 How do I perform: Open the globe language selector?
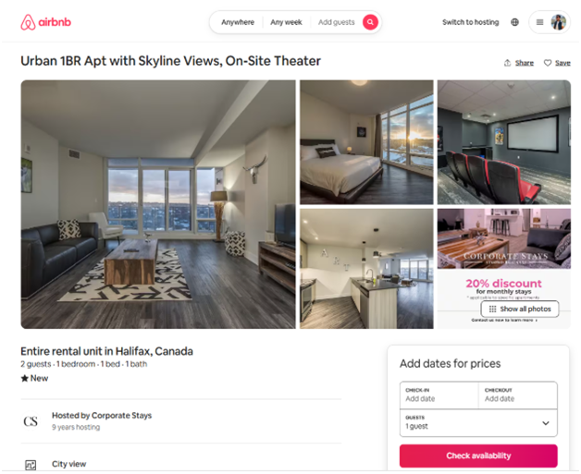514,22
